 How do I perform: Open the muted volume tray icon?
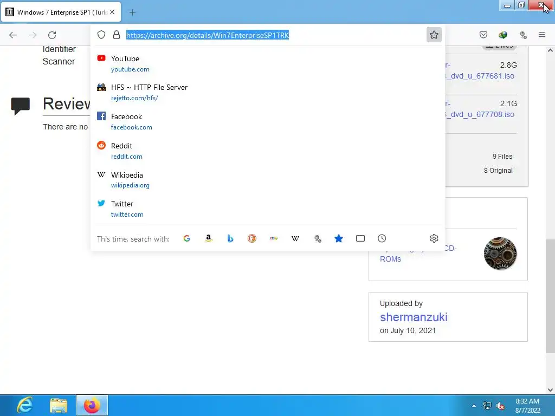click(x=500, y=406)
